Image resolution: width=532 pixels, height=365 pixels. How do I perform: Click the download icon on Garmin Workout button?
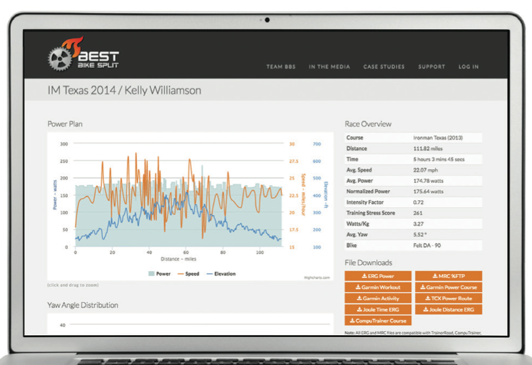(x=358, y=287)
